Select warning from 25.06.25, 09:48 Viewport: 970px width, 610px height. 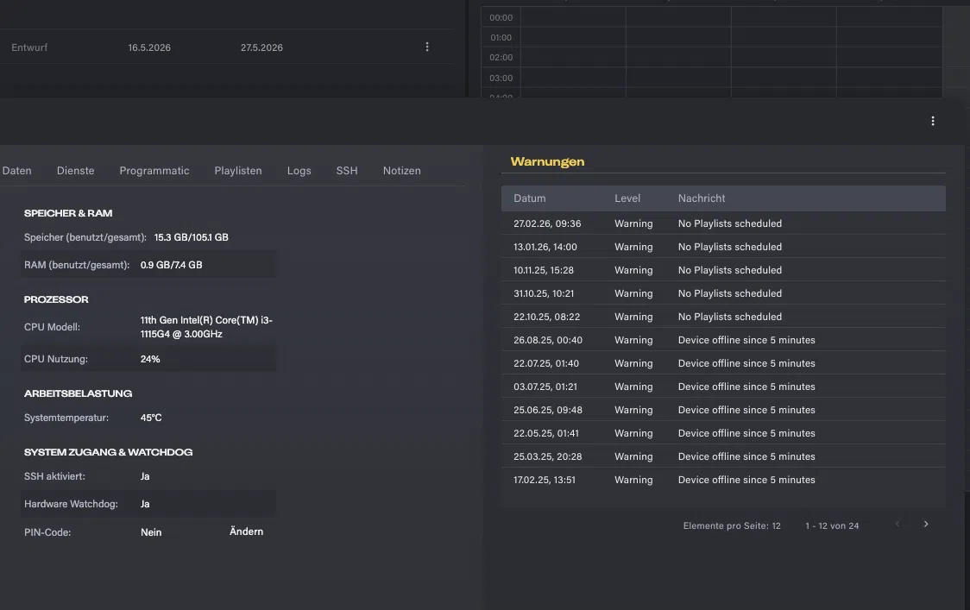723,410
